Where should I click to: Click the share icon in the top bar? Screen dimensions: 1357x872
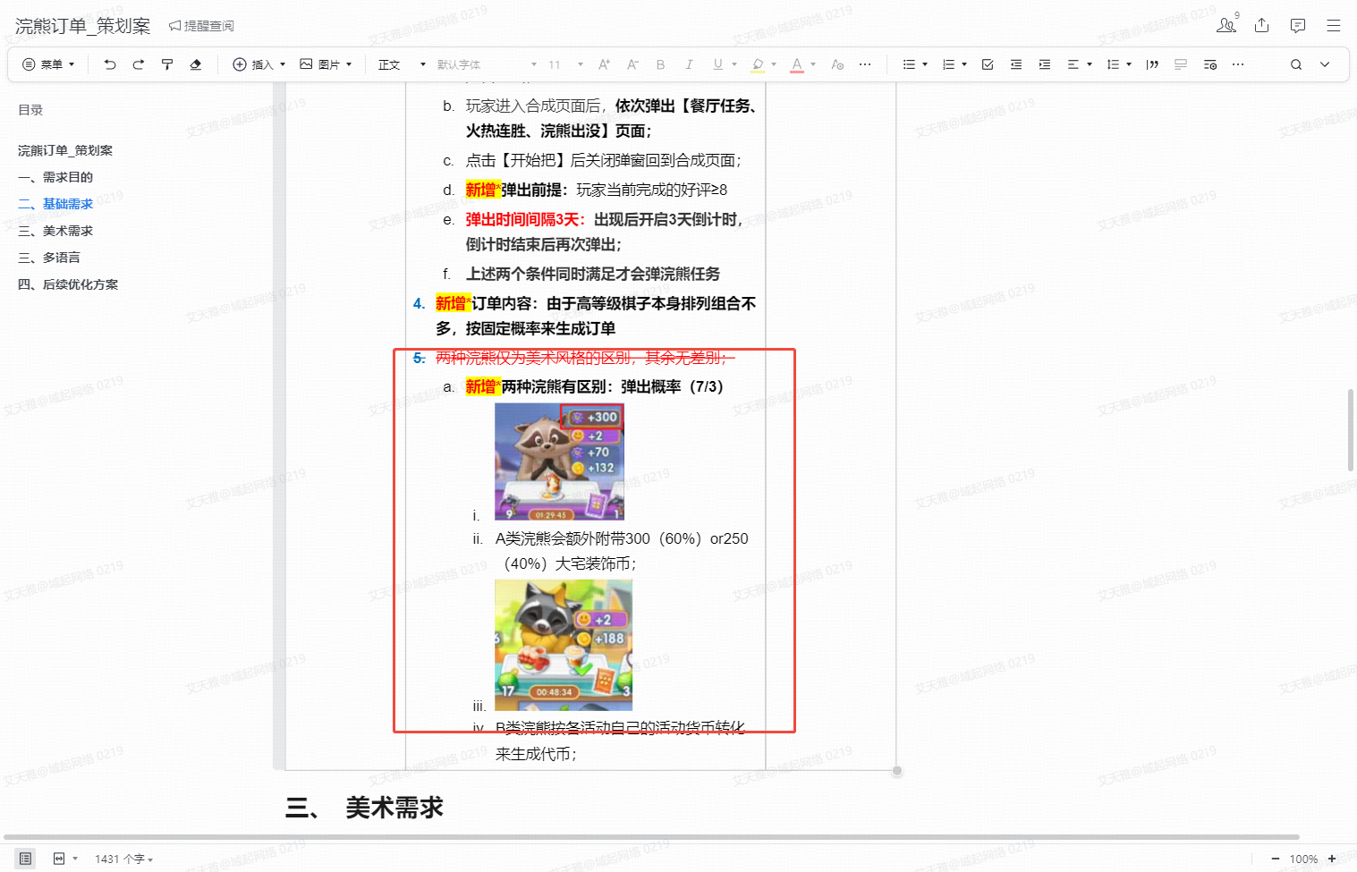click(x=1261, y=25)
